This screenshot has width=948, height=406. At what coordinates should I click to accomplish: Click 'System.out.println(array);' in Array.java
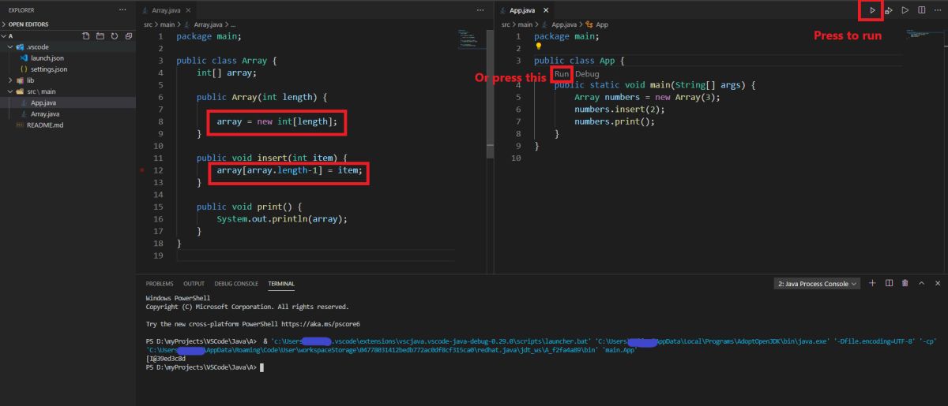point(282,219)
